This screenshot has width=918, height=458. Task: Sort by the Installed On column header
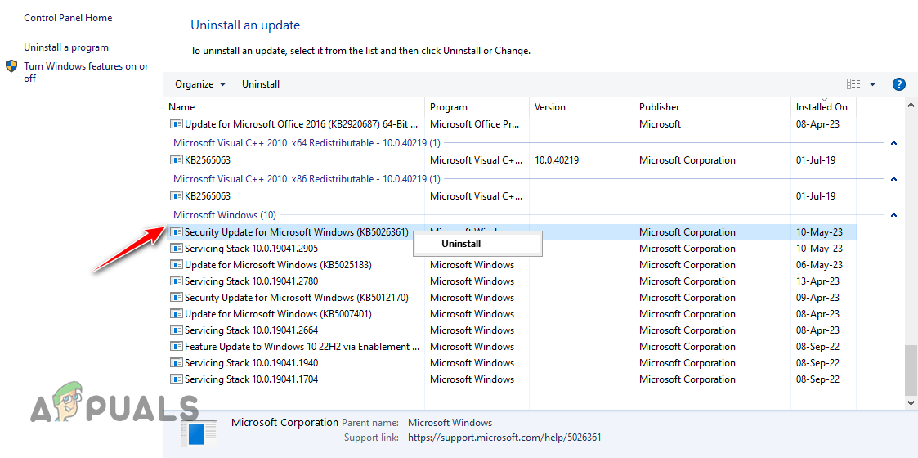coord(823,107)
